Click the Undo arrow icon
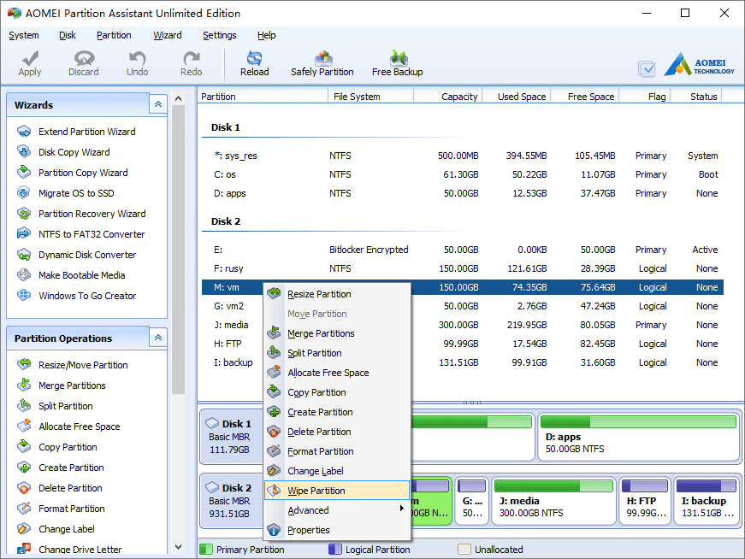 tap(138, 58)
